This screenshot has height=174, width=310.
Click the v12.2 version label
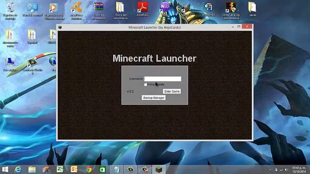point(130,91)
